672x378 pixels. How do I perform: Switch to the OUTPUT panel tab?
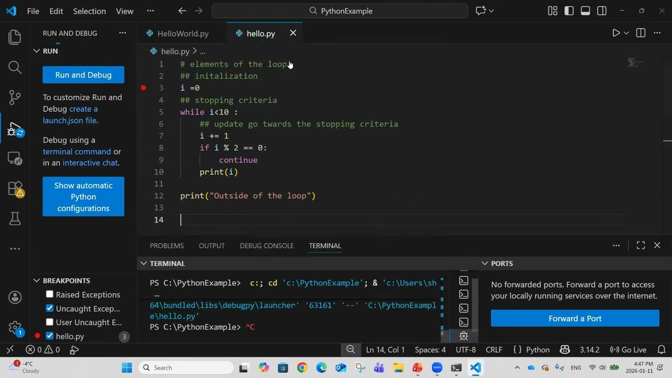(x=212, y=245)
